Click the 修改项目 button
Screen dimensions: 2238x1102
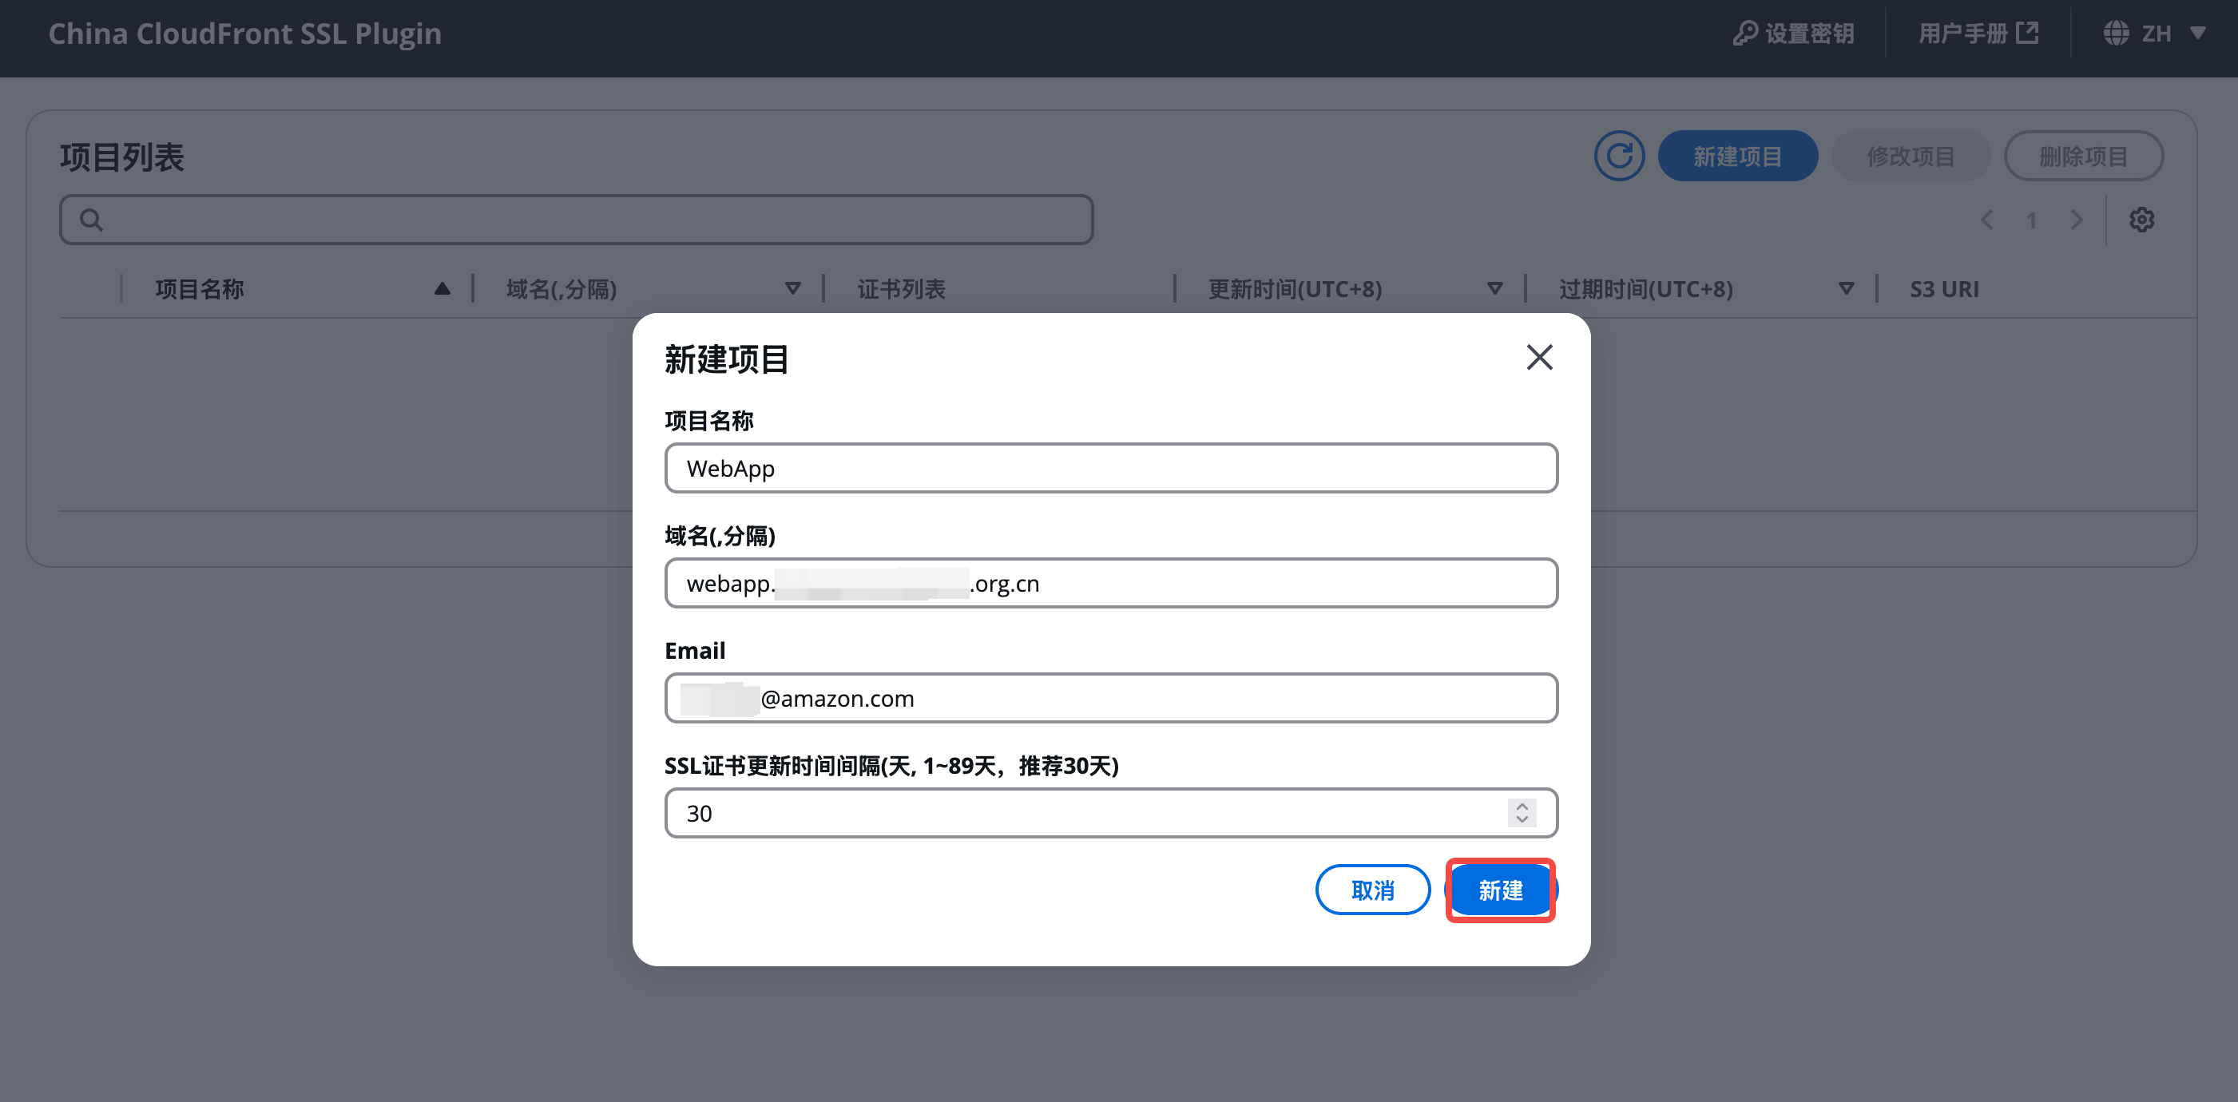tap(1910, 157)
